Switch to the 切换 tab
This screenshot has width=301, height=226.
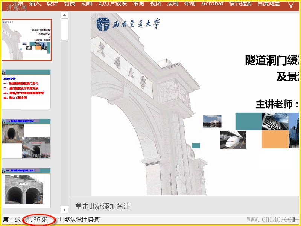tap(70, 3)
